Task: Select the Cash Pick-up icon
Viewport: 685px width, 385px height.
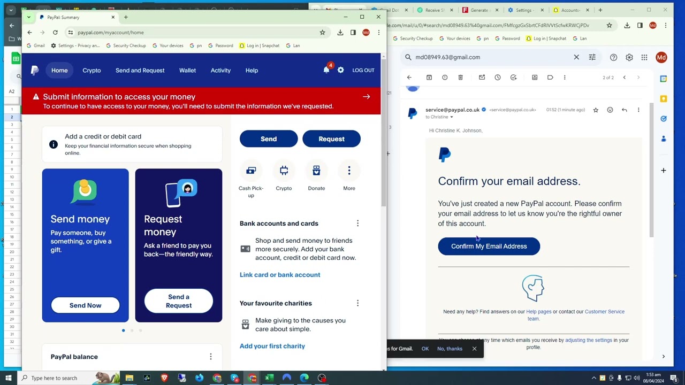Action: (x=251, y=171)
